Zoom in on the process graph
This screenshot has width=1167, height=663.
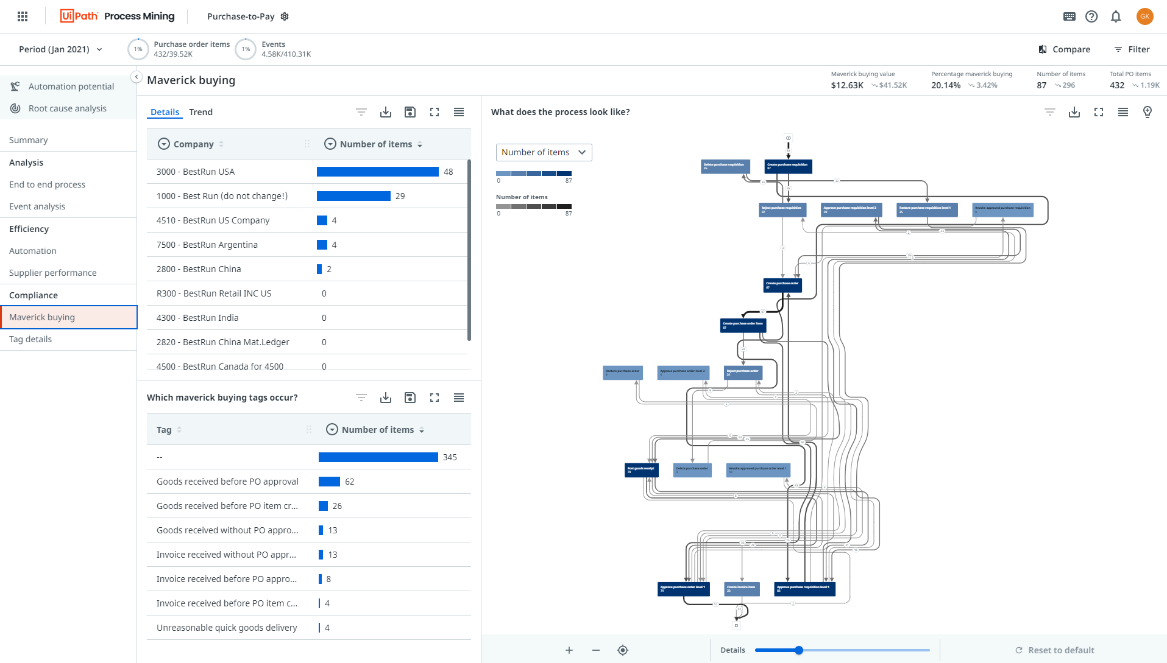pyautogui.click(x=569, y=650)
